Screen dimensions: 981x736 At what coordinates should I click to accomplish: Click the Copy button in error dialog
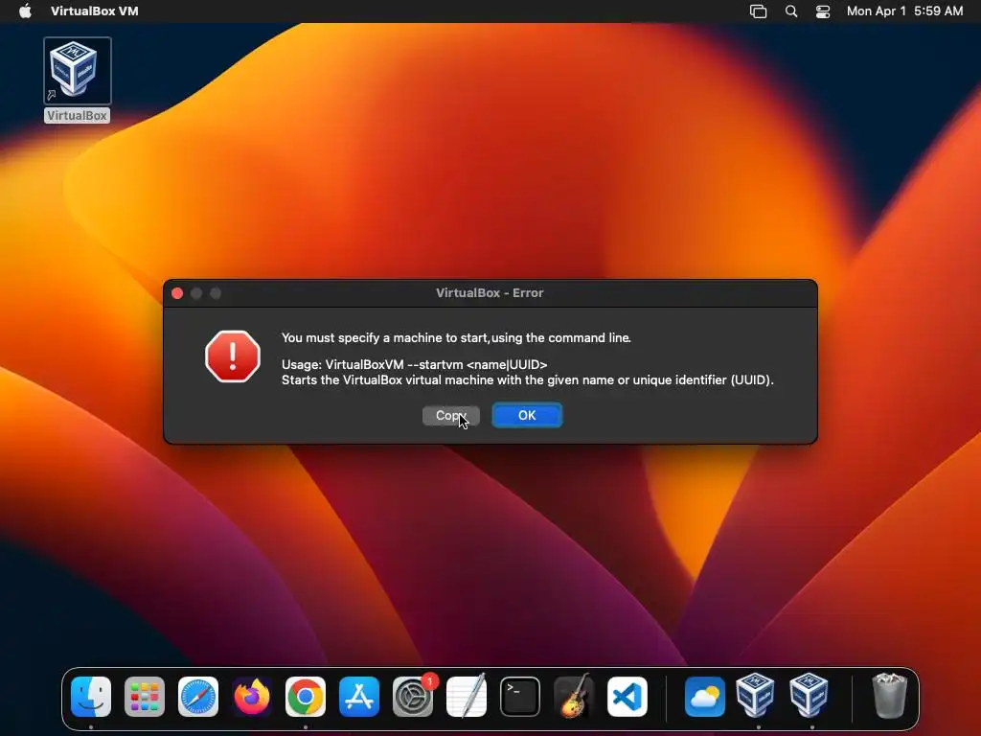pyautogui.click(x=451, y=416)
